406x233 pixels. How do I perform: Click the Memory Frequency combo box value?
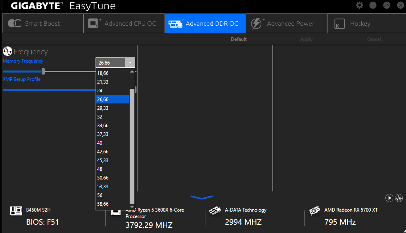tap(111, 63)
